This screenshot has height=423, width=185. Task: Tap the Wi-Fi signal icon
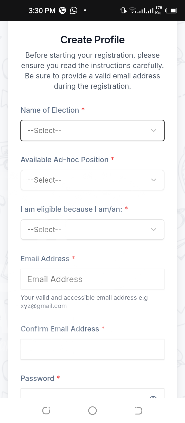click(133, 10)
